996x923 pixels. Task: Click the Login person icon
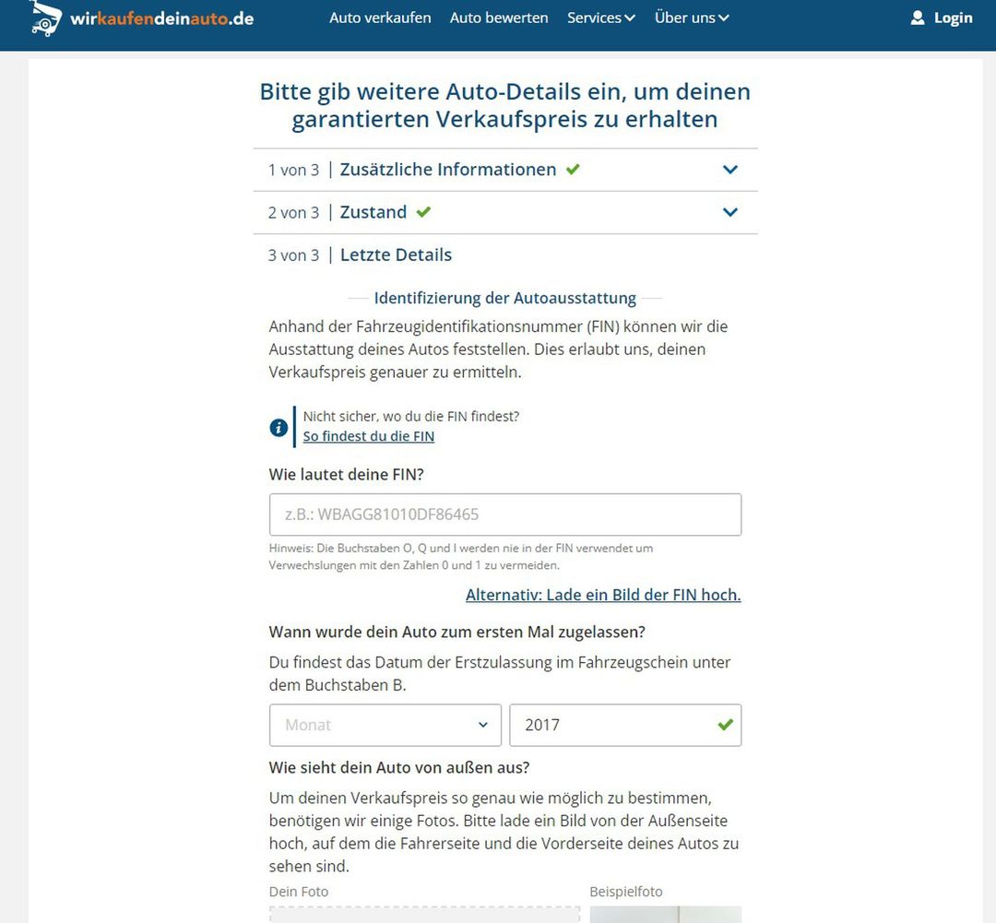click(x=918, y=17)
